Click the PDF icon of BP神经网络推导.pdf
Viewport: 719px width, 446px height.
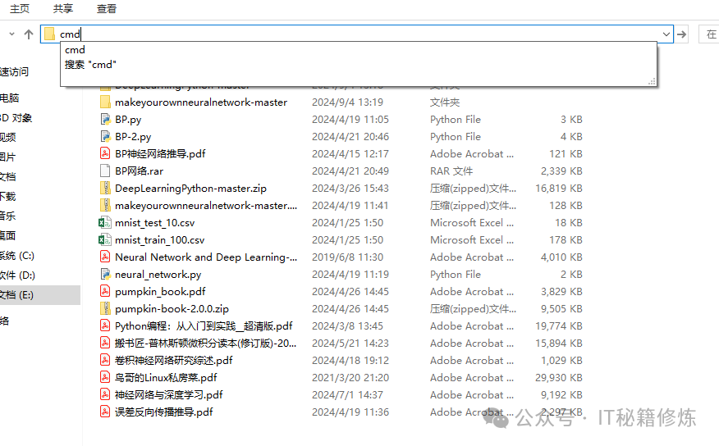105,154
